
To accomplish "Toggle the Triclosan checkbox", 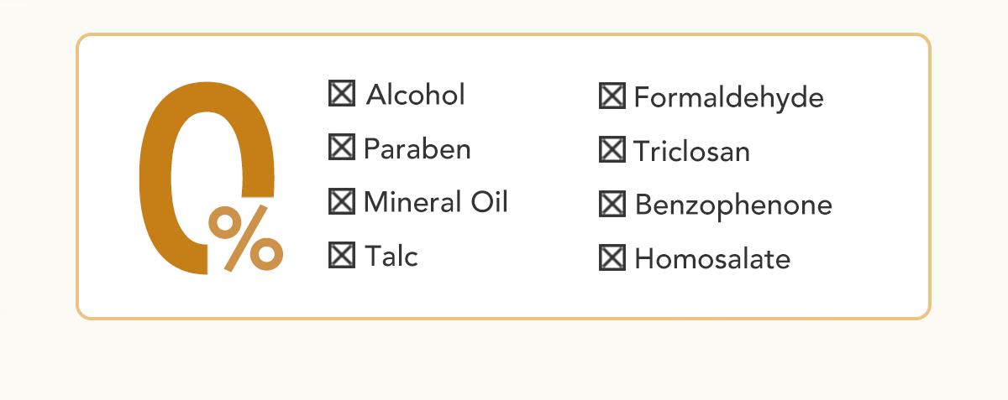I will (x=612, y=150).
